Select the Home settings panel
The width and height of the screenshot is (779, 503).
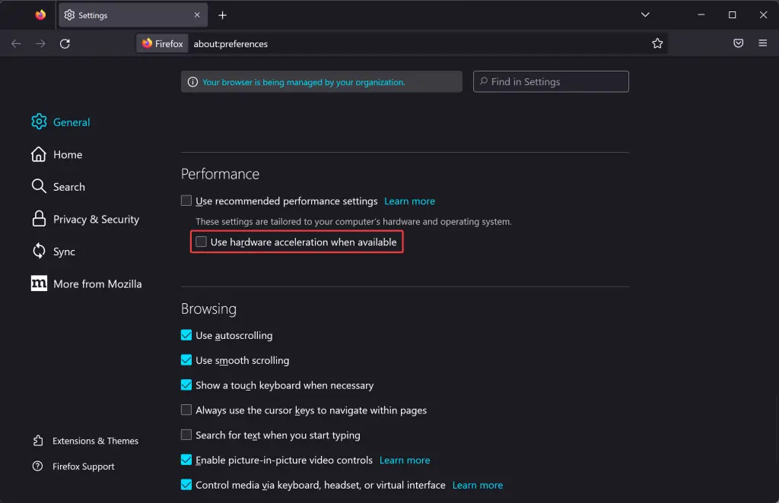(x=68, y=154)
